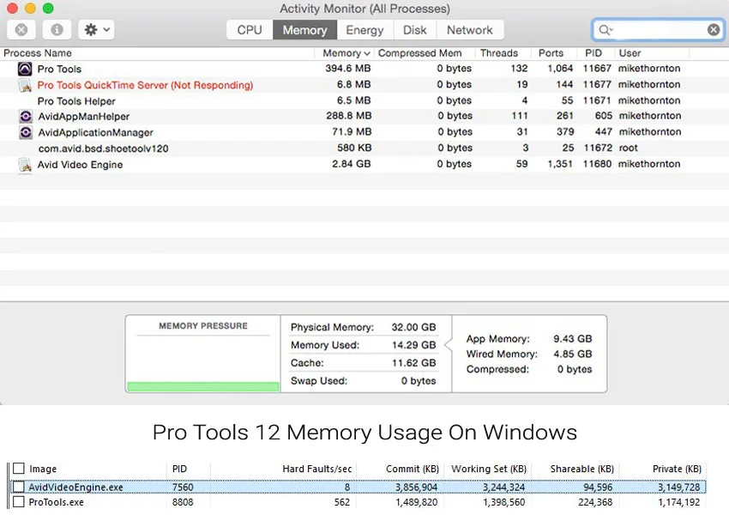Select the AvidVideoEngine.exe row name
Screen dimensions: 729x515
[75, 487]
